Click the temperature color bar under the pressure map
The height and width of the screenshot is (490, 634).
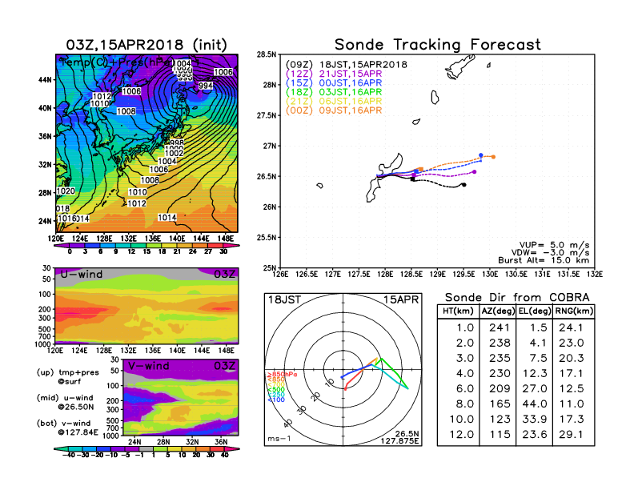point(147,244)
